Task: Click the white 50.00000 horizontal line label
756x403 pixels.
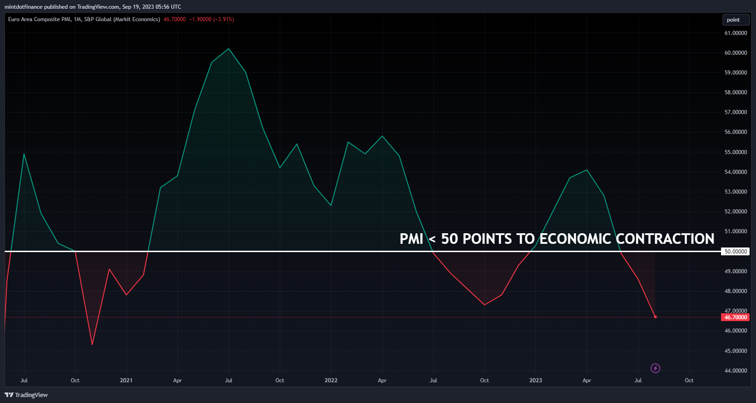Action: click(x=735, y=252)
